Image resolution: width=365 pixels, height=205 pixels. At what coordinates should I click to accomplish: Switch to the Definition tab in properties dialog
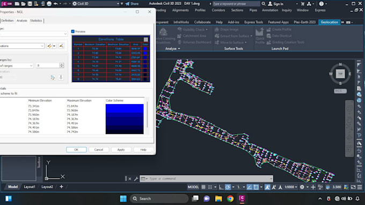point(7,21)
